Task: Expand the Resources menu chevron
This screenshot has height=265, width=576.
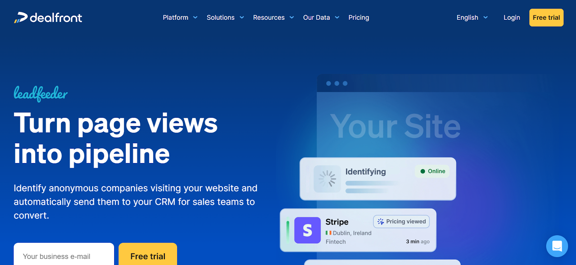Action: tap(292, 18)
